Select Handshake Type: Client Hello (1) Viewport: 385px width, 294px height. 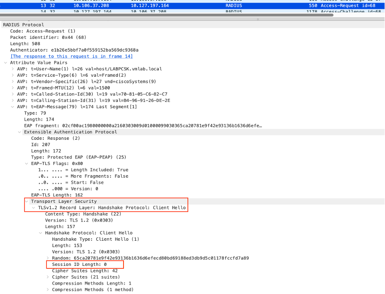click(95, 239)
